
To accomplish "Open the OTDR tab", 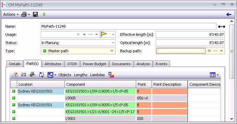I will pos(72,64).
